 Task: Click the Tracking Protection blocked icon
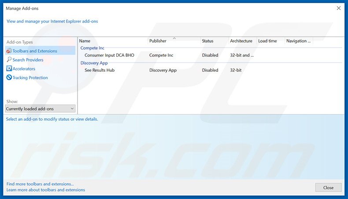(x=9, y=78)
